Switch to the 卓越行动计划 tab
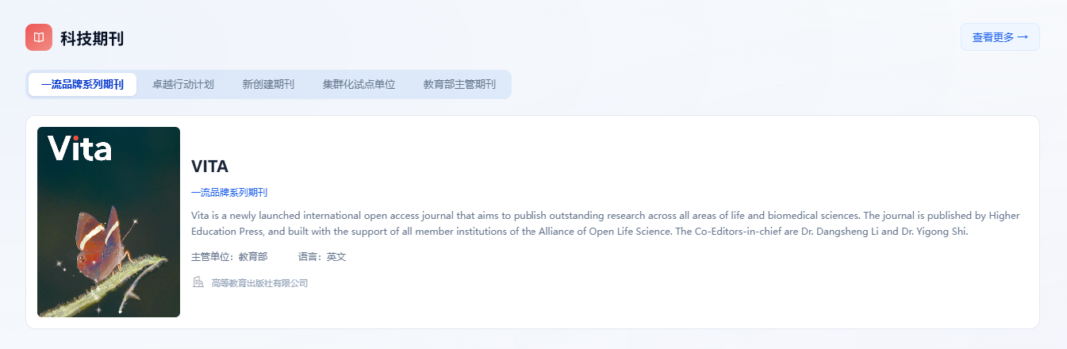1067x349 pixels. tap(183, 85)
